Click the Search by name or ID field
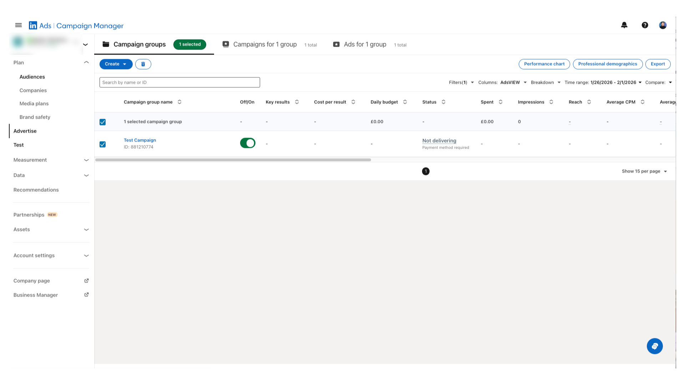 tap(180, 82)
